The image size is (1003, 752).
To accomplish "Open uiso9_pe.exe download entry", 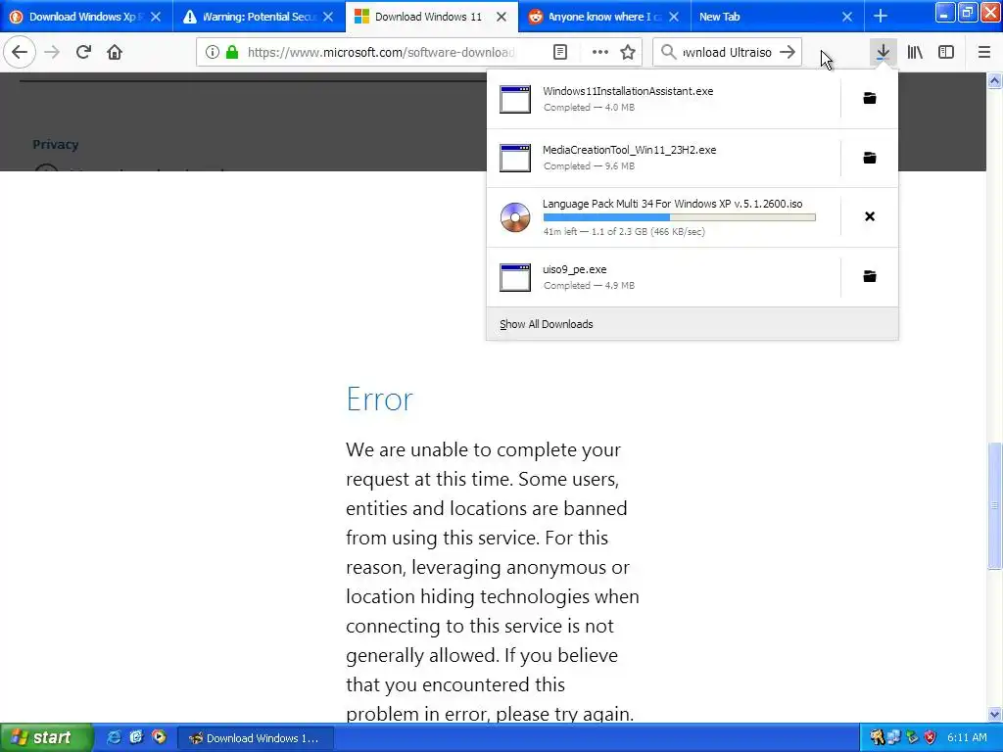I will pyautogui.click(x=664, y=277).
